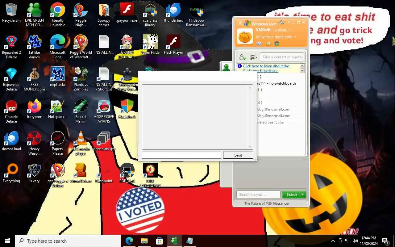Open Microsoft Store from the taskbar
This screenshot has width=395, height=247.
click(159, 241)
